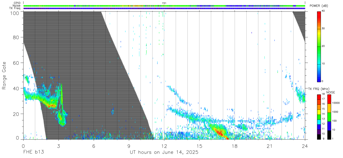Viewport: 343px width, 158px height.
Task: Click the power colorbar 20 label
Action: click(323, 46)
